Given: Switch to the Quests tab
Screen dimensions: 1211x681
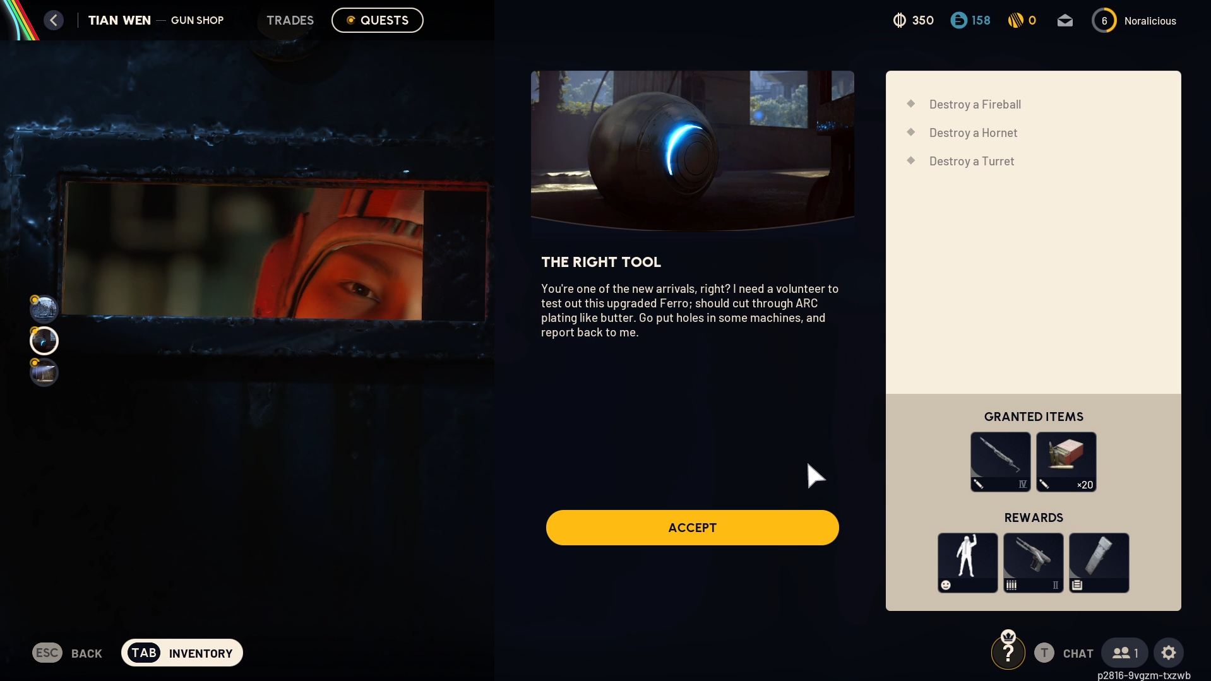Looking at the screenshot, I should [377, 20].
